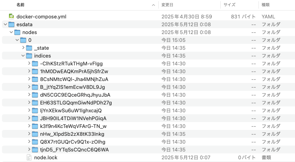Select the nHw_XlpdSb2zX8tK33Inkg folder name
The width and height of the screenshot is (295, 162).
(x=72, y=134)
